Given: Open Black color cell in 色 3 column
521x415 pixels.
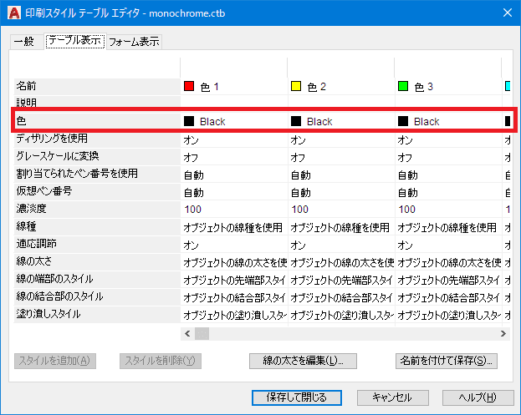Looking at the screenshot, I should (x=427, y=121).
